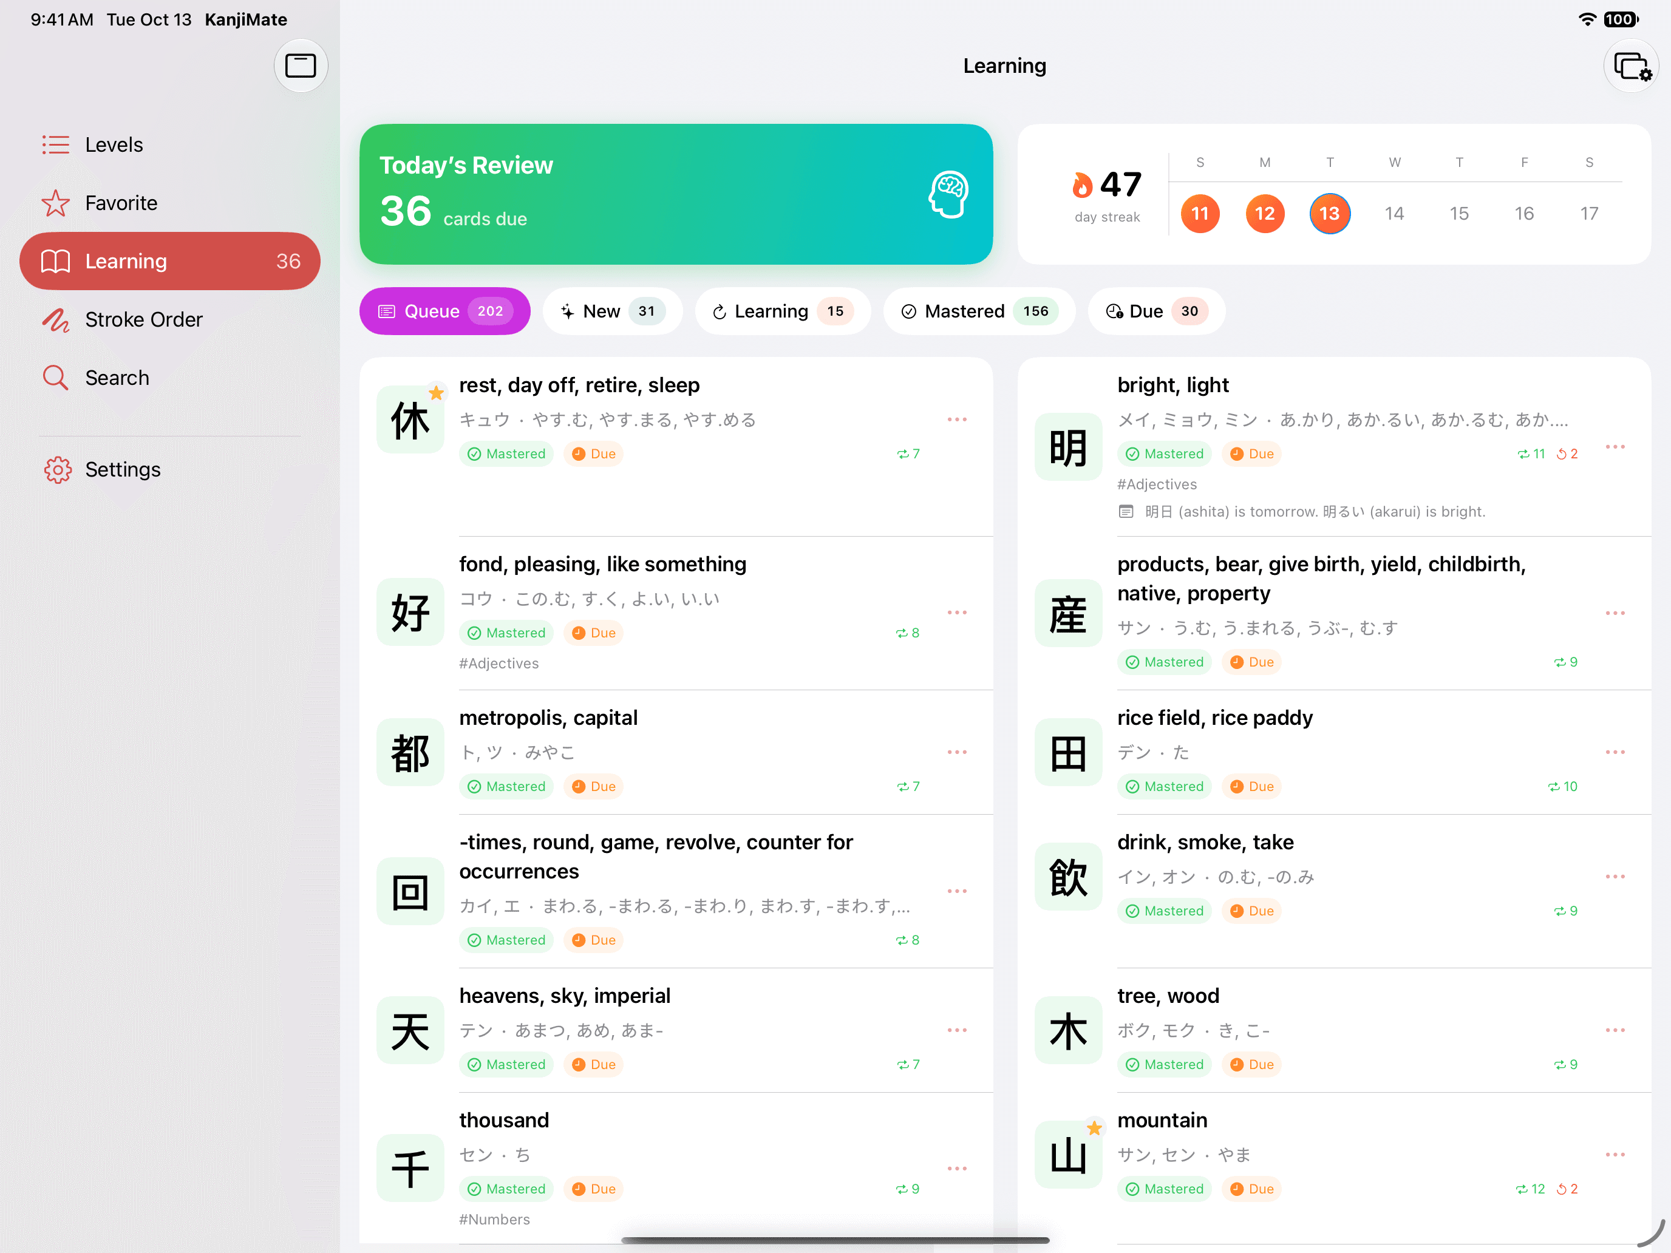Toggle the sidebar panel icon
1671x1253 pixels.
click(x=300, y=66)
